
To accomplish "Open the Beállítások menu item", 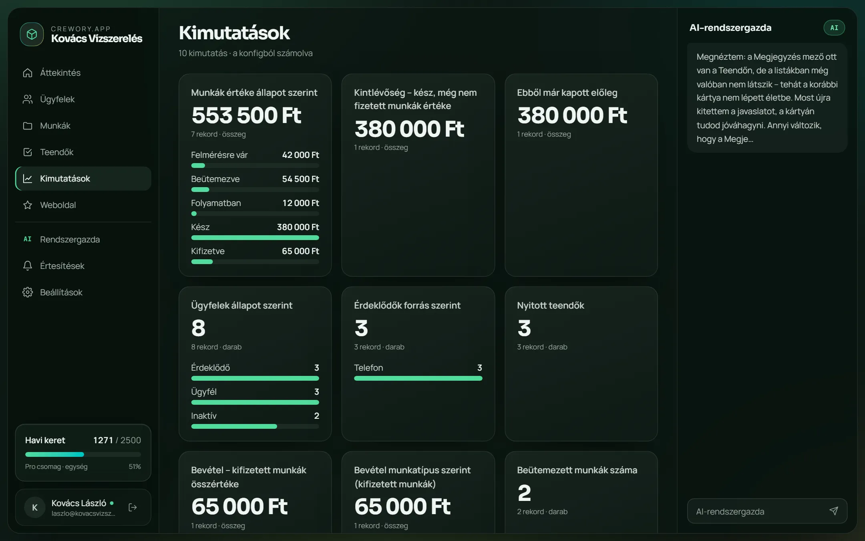I will point(83,292).
